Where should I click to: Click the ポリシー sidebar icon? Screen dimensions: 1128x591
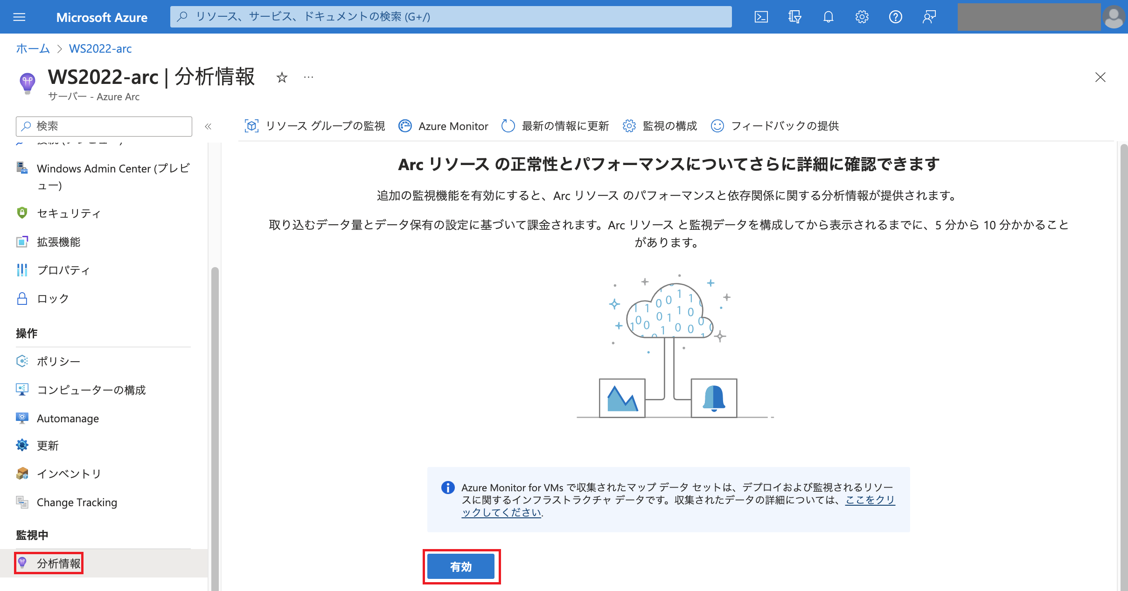[x=22, y=361]
